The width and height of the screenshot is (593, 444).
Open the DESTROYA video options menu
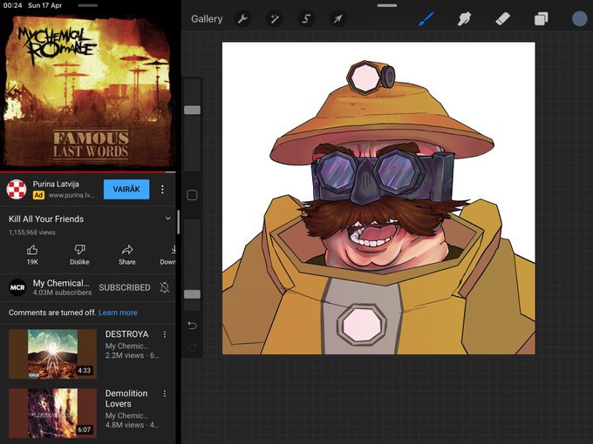point(165,334)
